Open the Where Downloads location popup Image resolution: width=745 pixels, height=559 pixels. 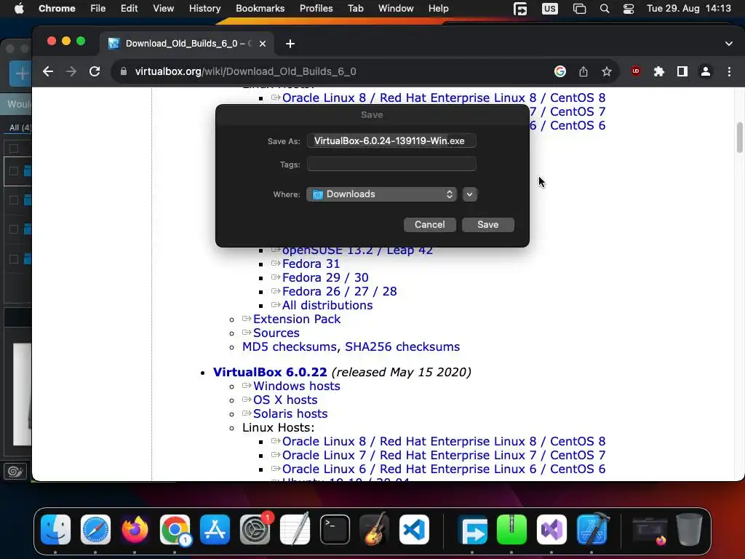pos(381,194)
